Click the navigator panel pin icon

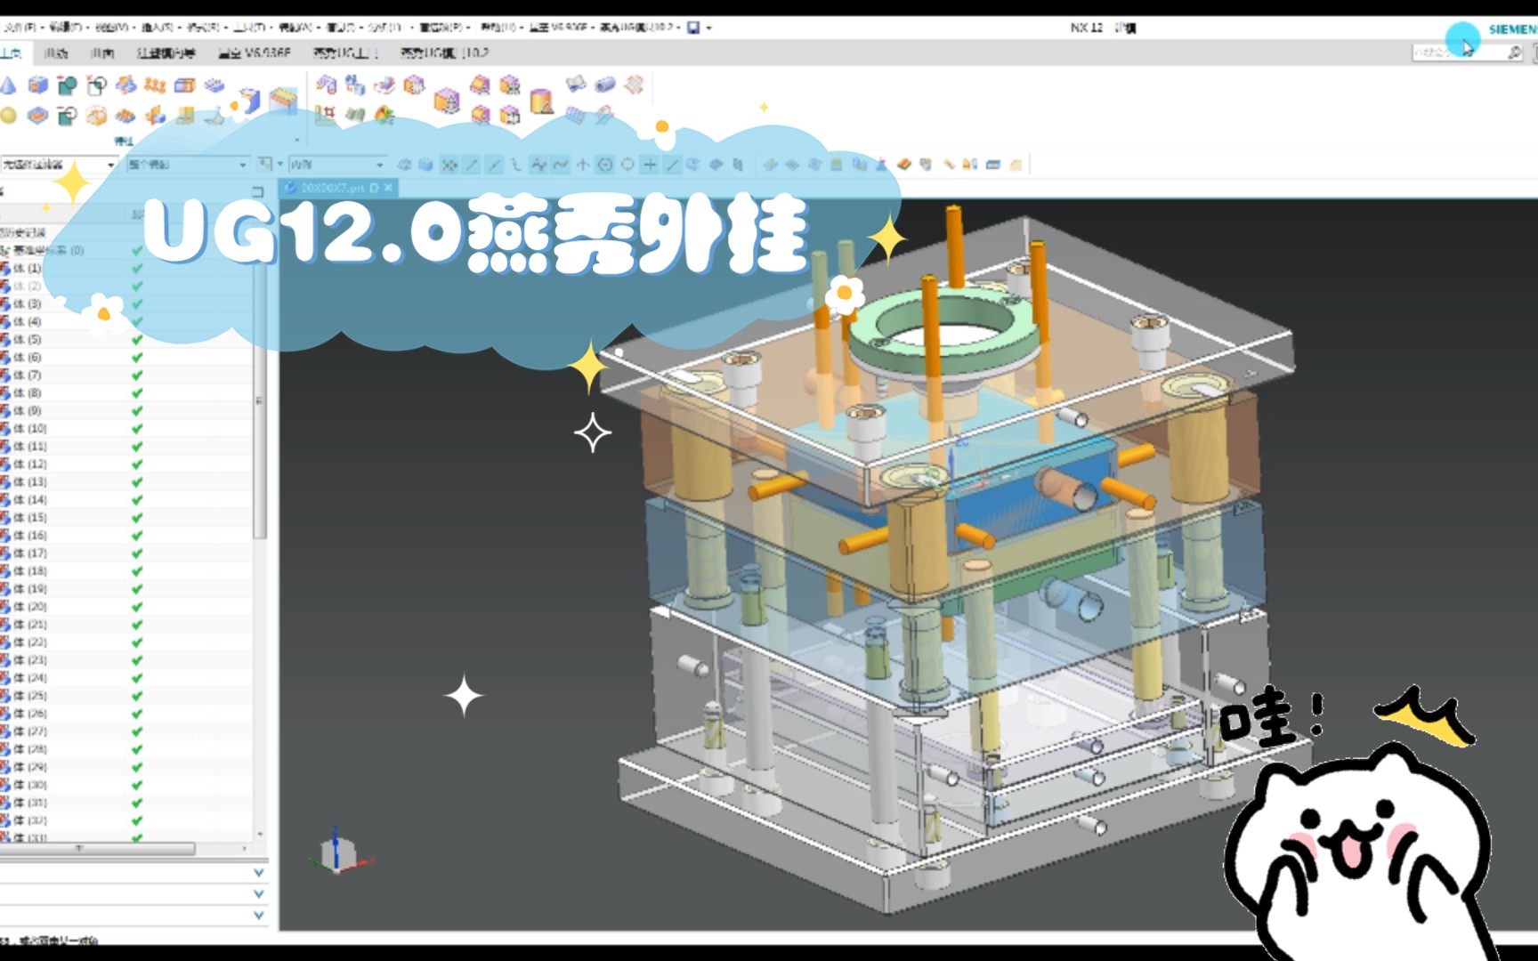pyautogui.click(x=258, y=191)
